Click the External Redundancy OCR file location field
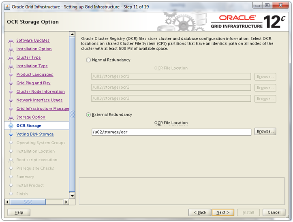The height and width of the screenshot is (222, 293). tap(171, 132)
